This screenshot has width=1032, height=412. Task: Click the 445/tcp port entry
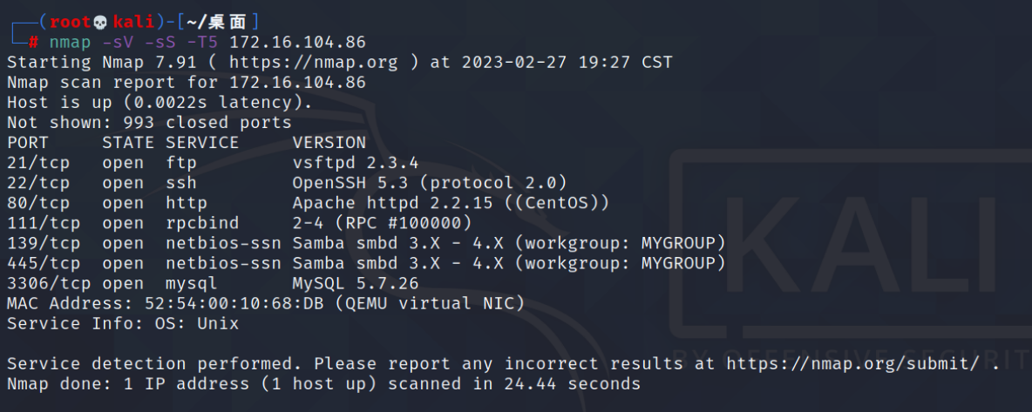pyautogui.click(x=44, y=264)
